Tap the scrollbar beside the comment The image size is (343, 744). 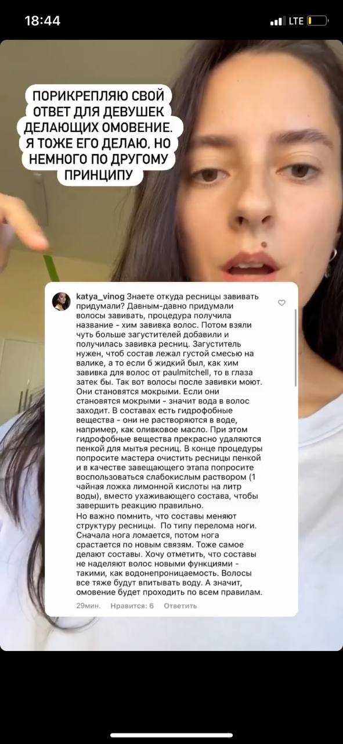[296, 348]
